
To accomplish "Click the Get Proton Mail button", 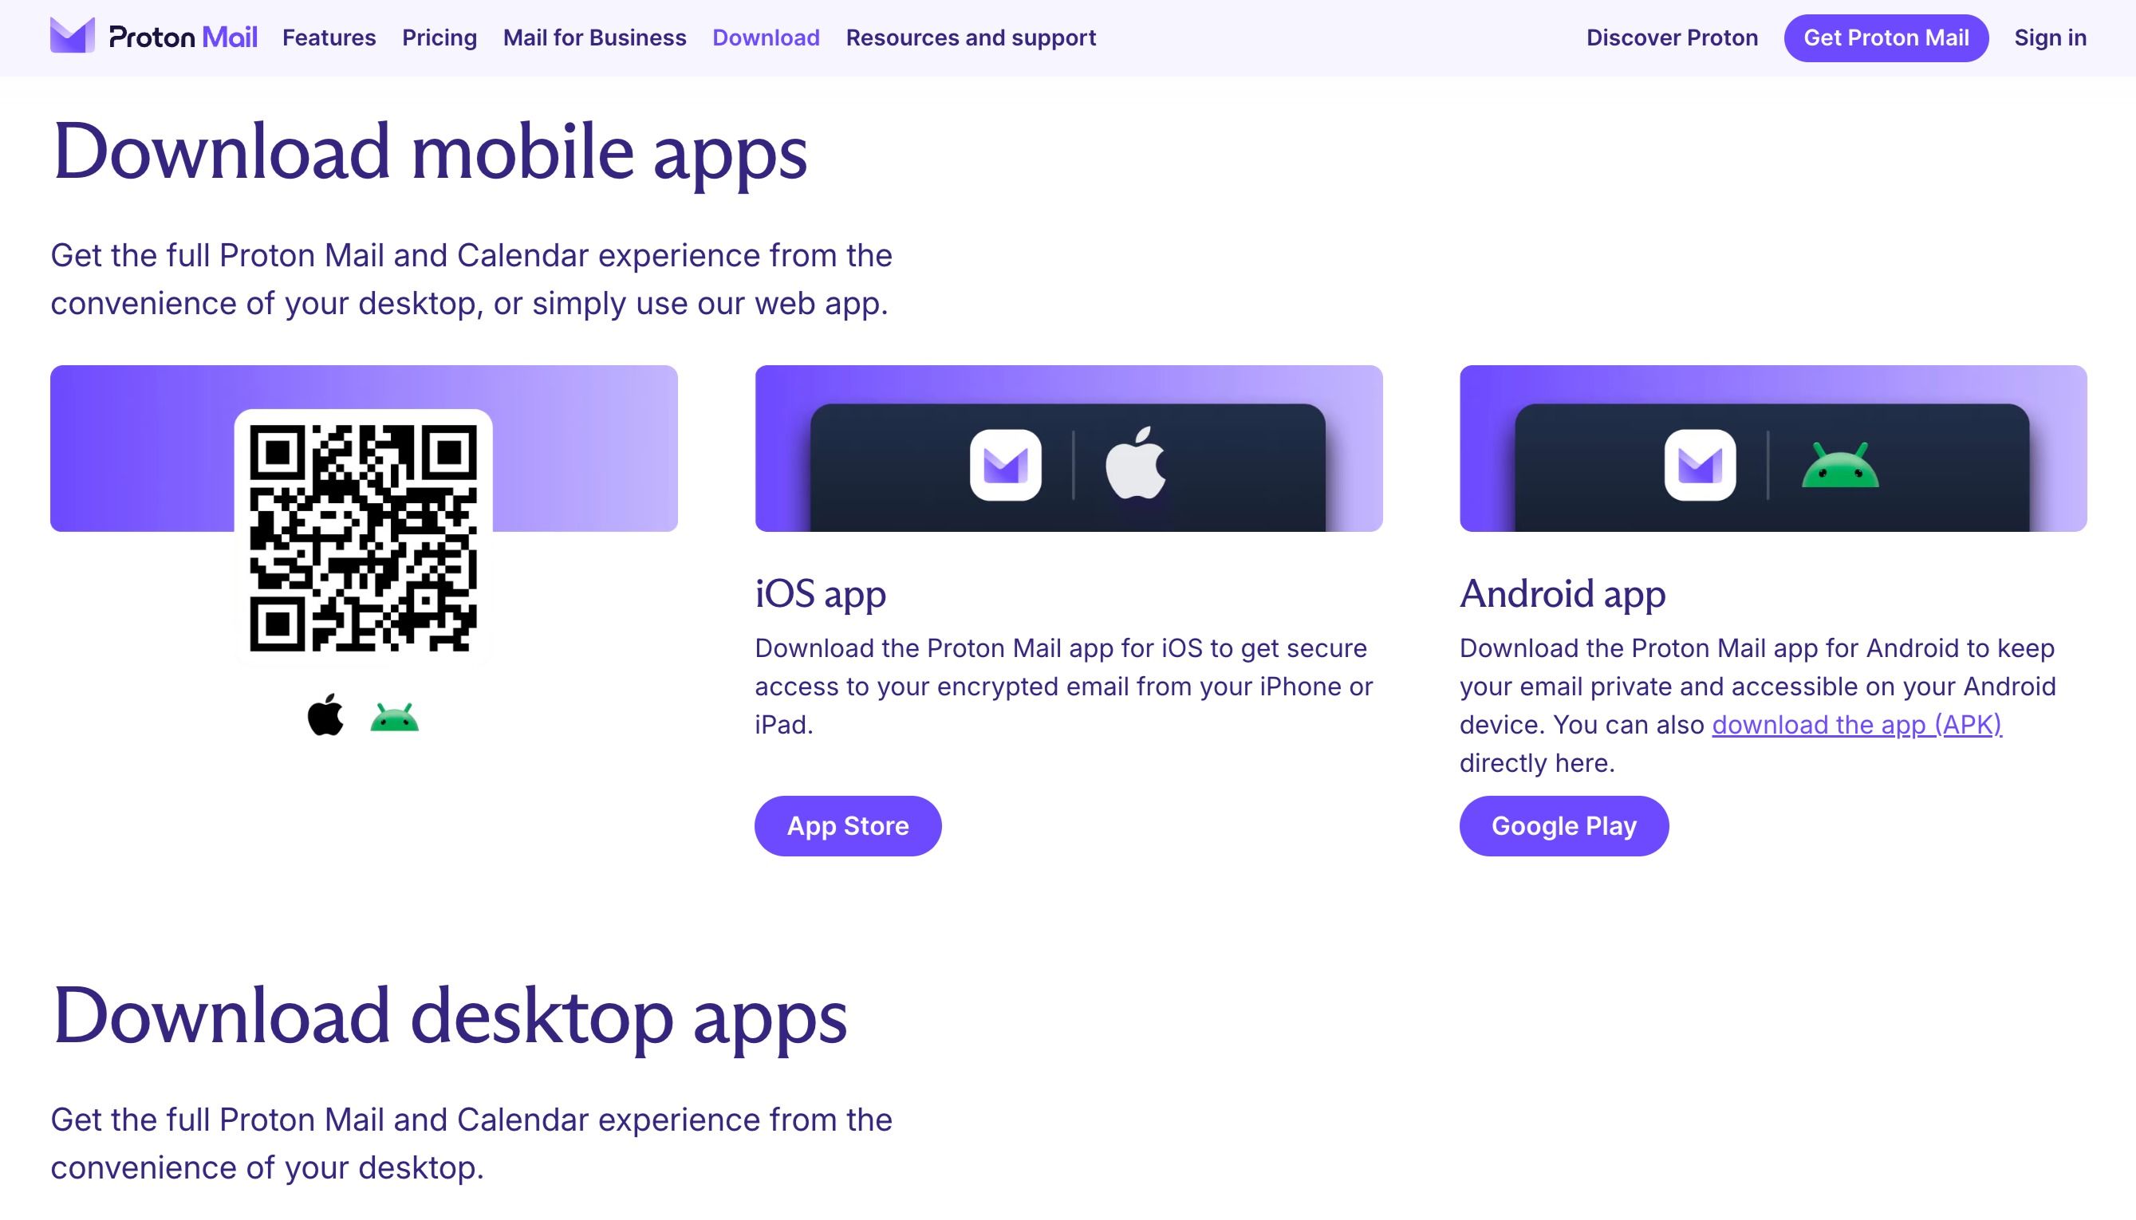I will pos(1886,37).
